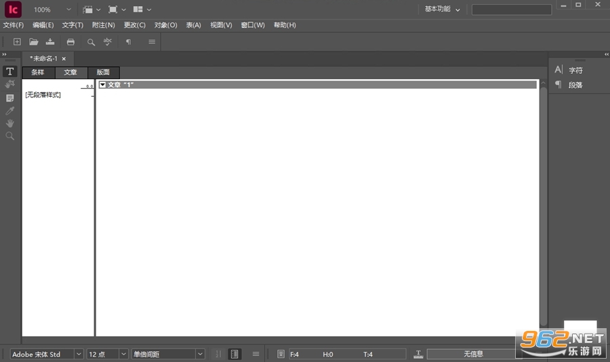The width and height of the screenshot is (610, 362).
Task: Click the status bar hamburger menu icon
Action: click(x=256, y=354)
